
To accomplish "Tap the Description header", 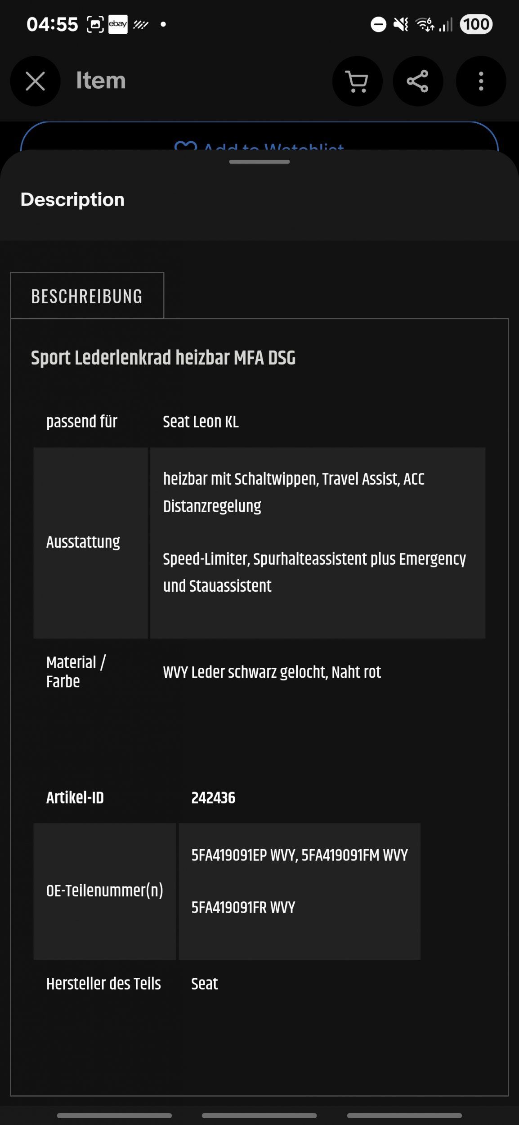I will [x=72, y=199].
